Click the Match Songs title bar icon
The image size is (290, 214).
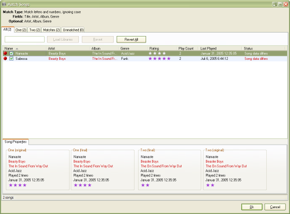pos(4,4)
